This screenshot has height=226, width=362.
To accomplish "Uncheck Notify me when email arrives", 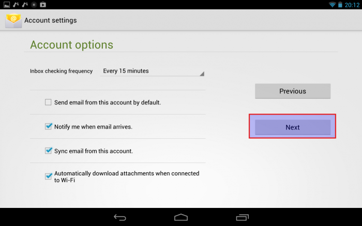I will click(x=48, y=126).
